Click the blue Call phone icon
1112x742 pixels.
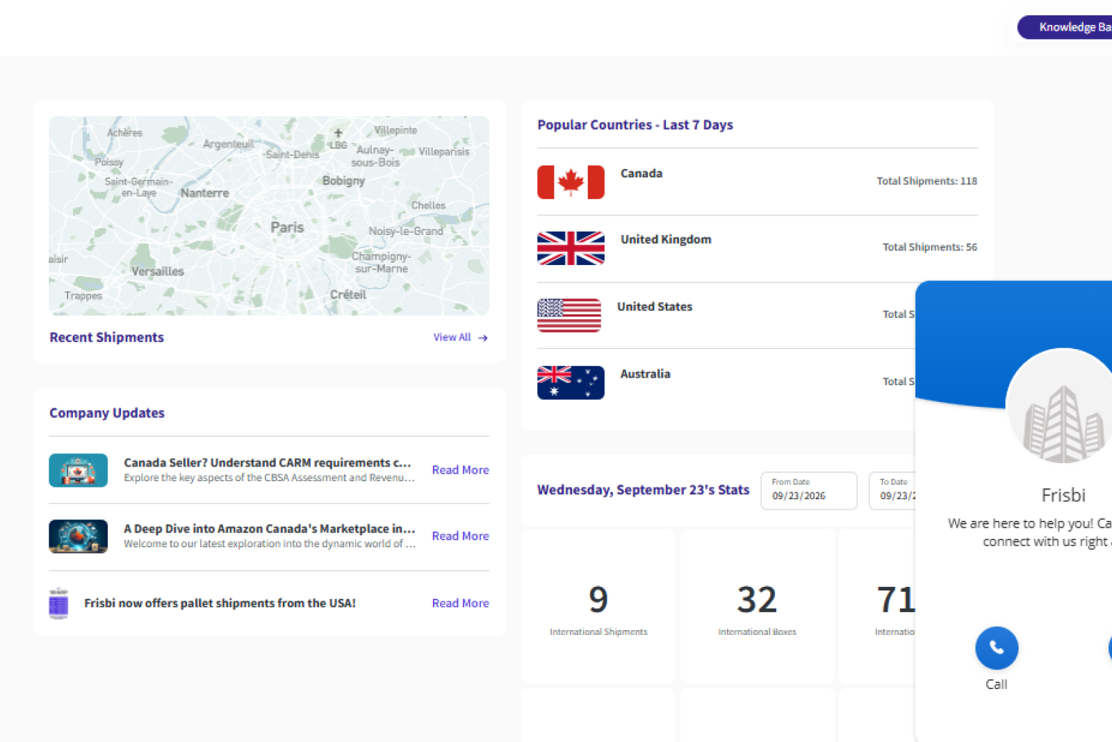pyautogui.click(x=997, y=647)
